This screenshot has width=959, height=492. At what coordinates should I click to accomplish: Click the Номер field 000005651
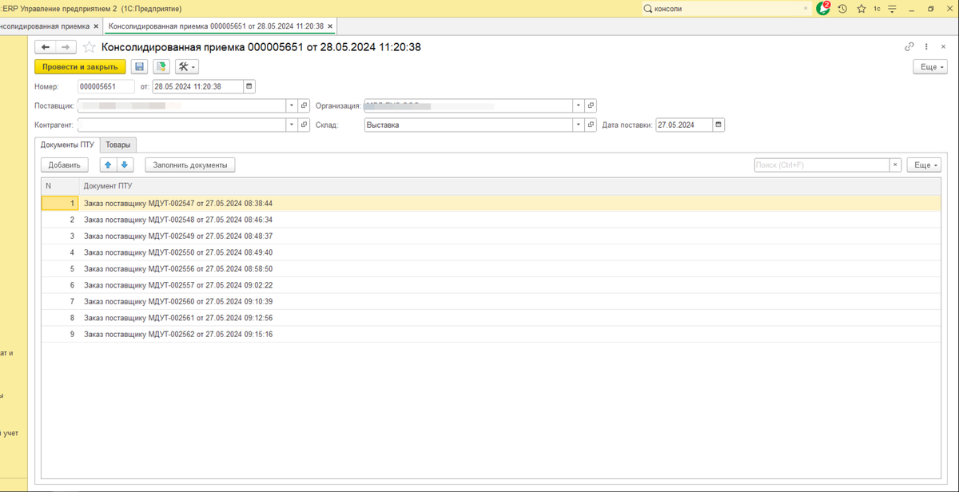(x=107, y=86)
